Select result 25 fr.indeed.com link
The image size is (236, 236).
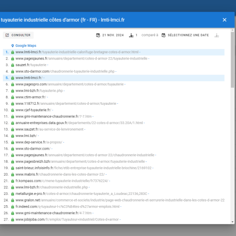[67, 207]
